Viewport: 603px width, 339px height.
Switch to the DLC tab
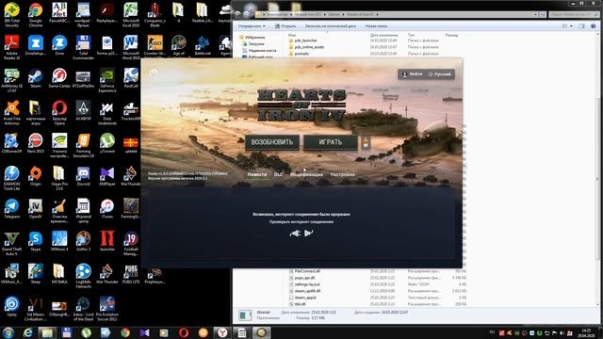coord(279,174)
